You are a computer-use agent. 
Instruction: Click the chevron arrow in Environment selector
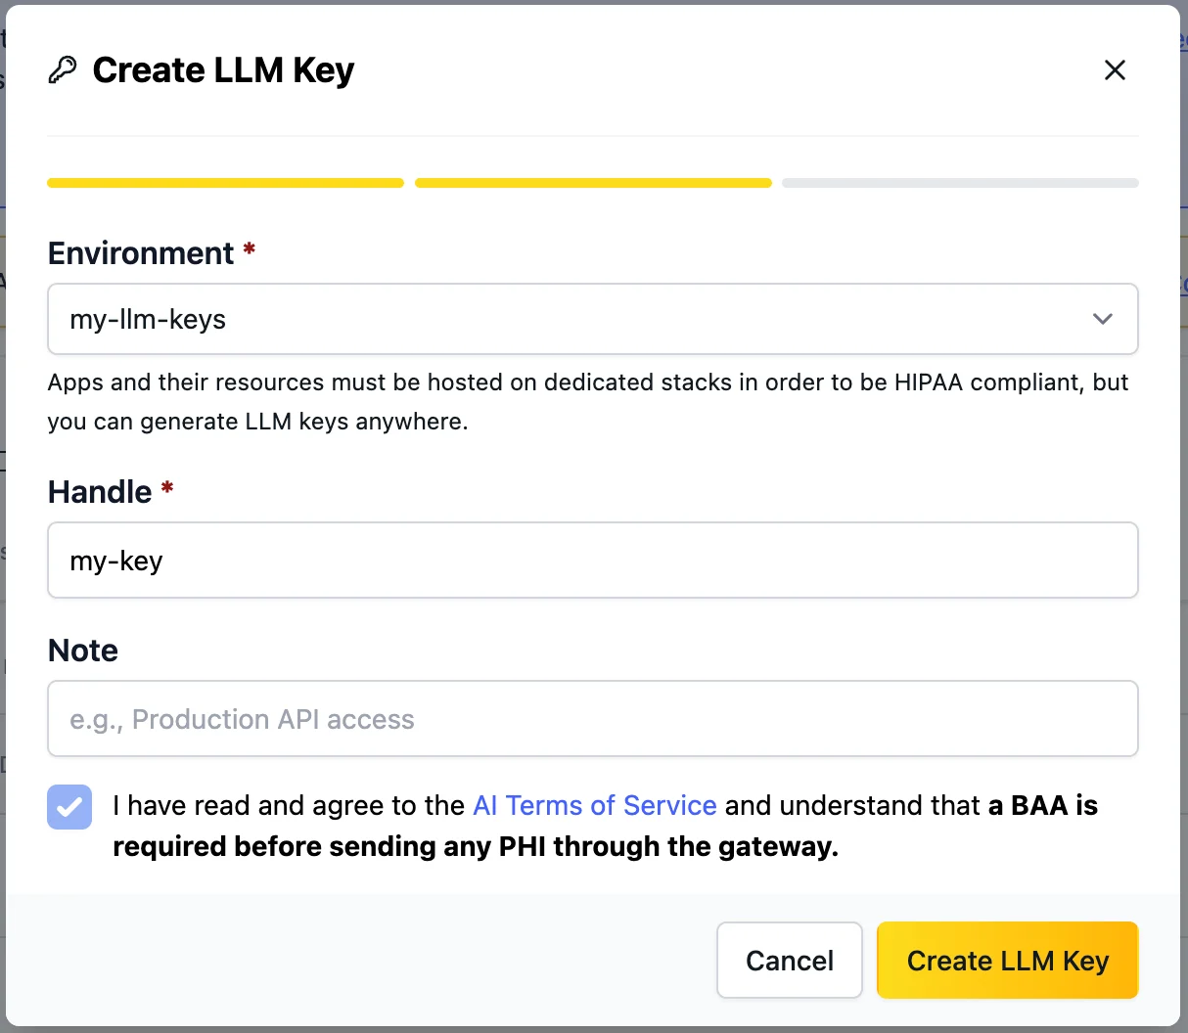tap(1103, 319)
